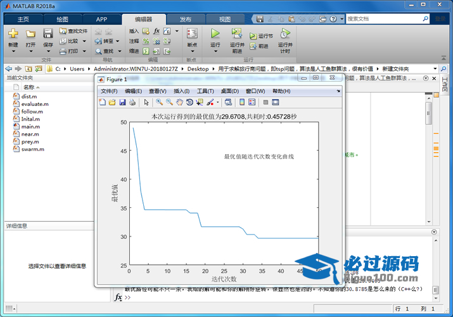Click 打印 (print) button
Screen dimensions: 453x317
[69, 51]
